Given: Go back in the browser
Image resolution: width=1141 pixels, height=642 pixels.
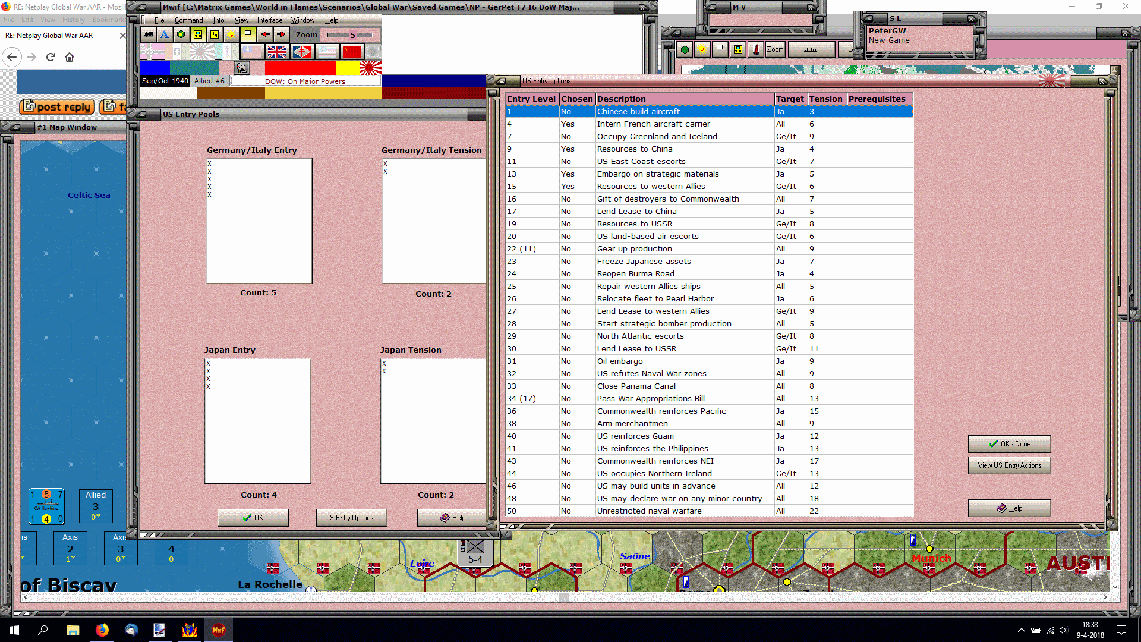Looking at the screenshot, I should tap(12, 57).
